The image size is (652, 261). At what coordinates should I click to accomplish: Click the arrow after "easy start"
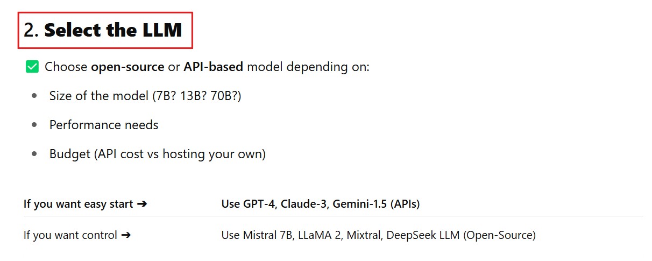click(142, 204)
